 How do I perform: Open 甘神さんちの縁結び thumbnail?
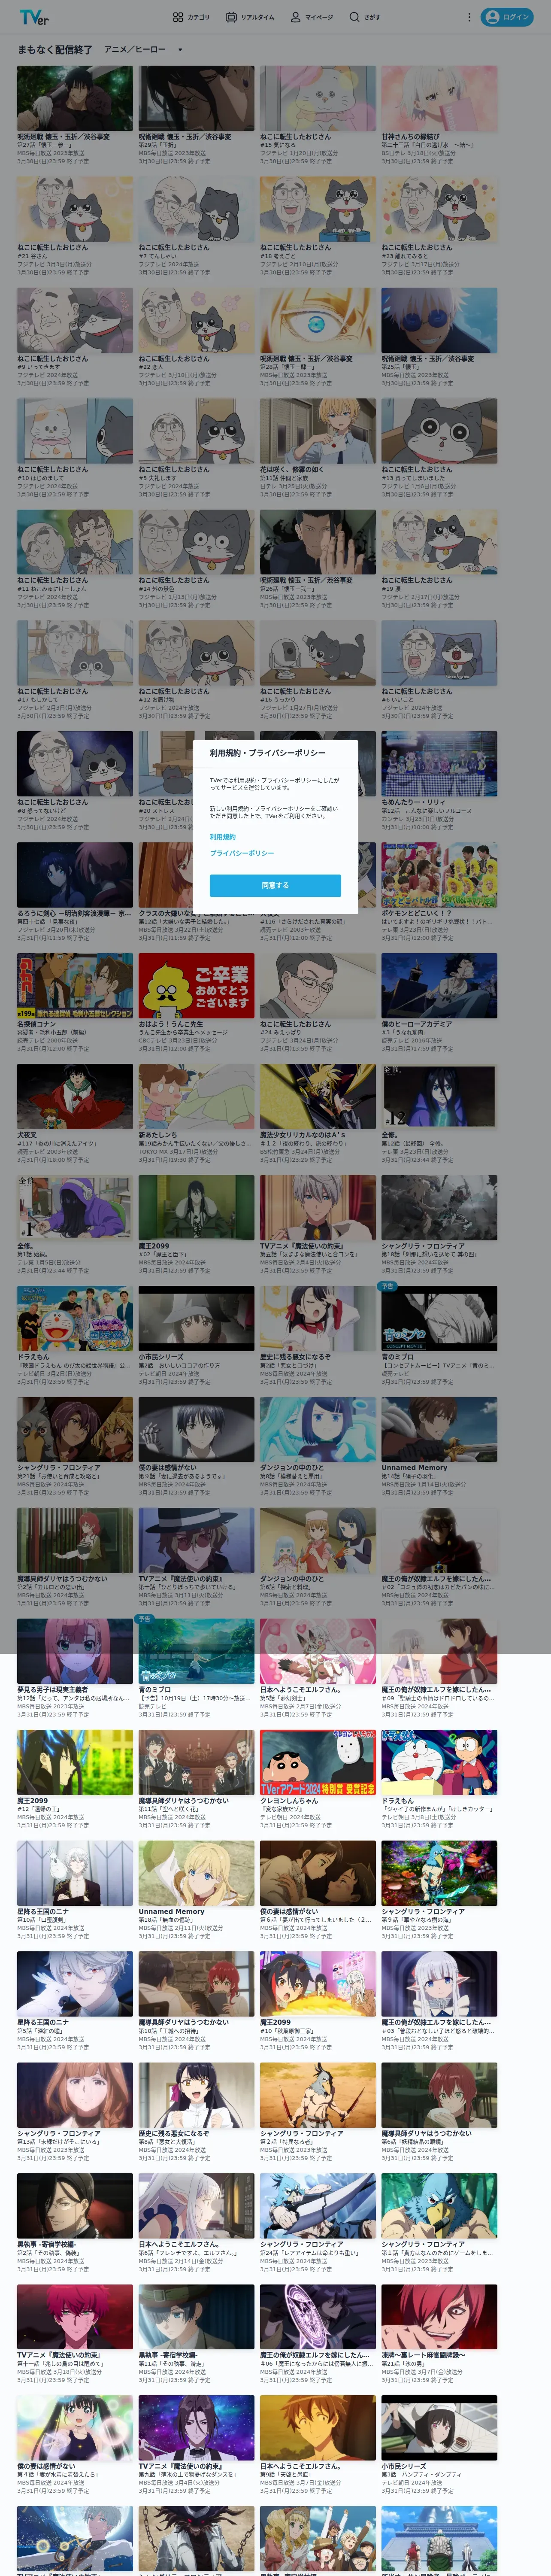pyautogui.click(x=439, y=98)
